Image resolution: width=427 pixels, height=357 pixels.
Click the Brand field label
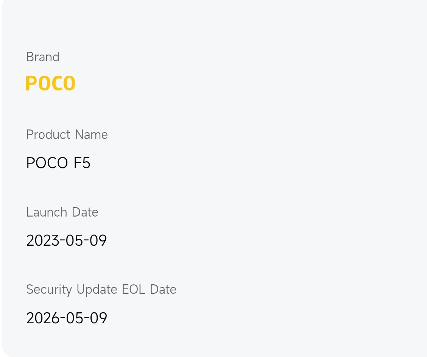coord(43,57)
